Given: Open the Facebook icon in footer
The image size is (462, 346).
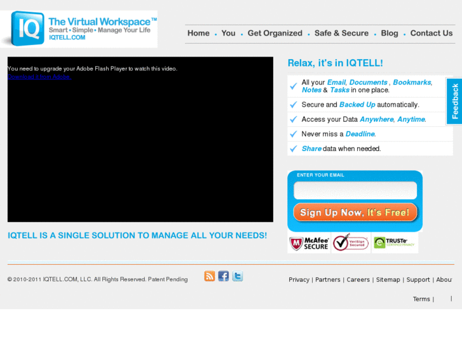Looking at the screenshot, I should click(223, 276).
